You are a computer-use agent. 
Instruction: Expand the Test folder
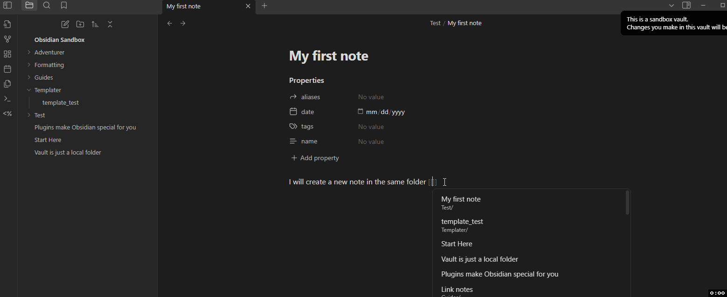pyautogui.click(x=29, y=115)
